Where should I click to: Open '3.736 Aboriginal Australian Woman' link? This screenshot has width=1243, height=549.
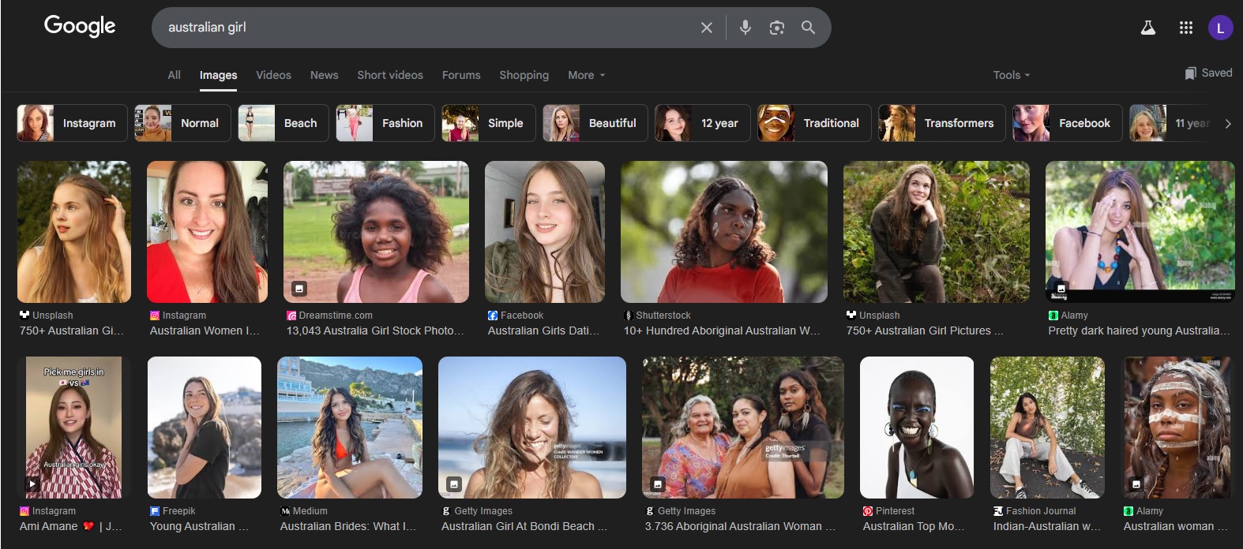740,526
